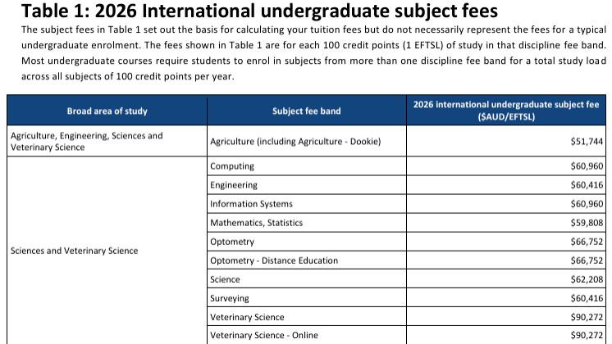Click the $62,208 fee amount

[587, 279]
